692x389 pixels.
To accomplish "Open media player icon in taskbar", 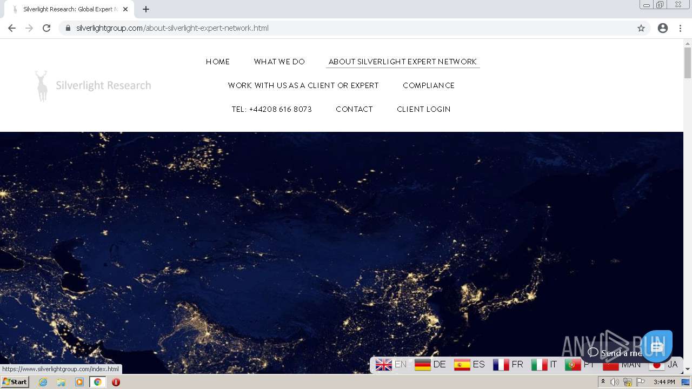I will click(x=79, y=382).
